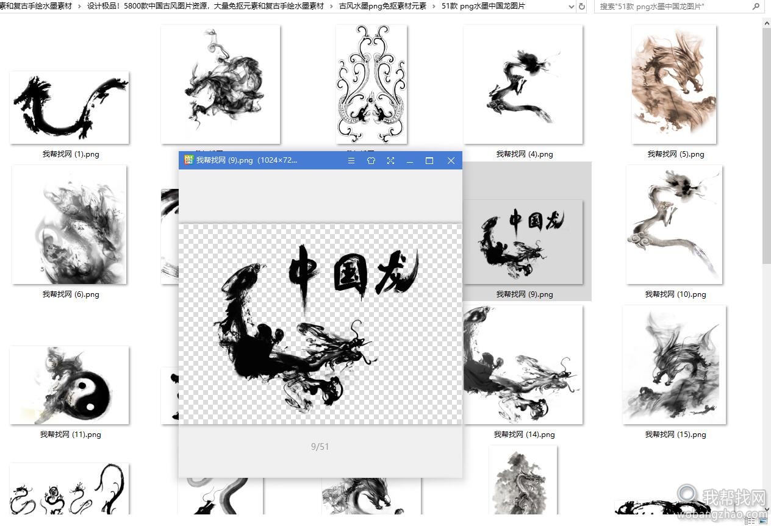Image resolution: width=771 pixels, height=526 pixels.
Task: Open the viewer's skin (shirt) icon
Action: point(371,160)
